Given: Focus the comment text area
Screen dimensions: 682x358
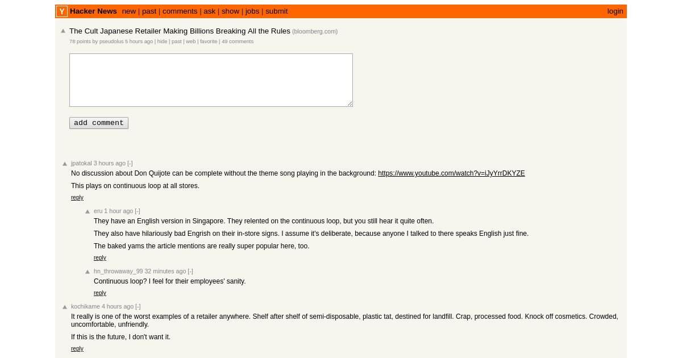Looking at the screenshot, I should (211, 80).
